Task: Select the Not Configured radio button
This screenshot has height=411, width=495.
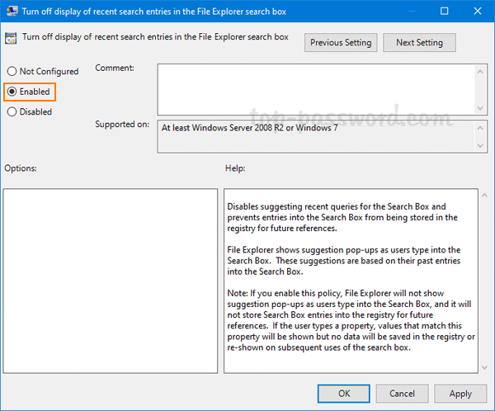Action: click(x=12, y=72)
